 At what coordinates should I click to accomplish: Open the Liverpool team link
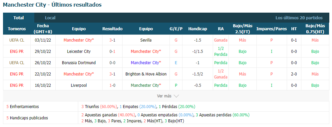[79, 85]
